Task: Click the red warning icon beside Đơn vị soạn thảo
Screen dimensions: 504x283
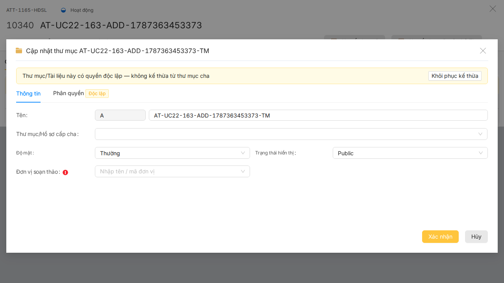Action: click(x=65, y=172)
